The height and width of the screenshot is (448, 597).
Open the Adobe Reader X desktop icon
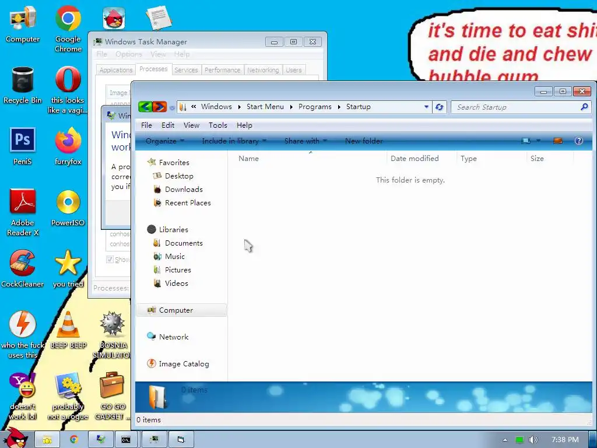click(x=23, y=212)
